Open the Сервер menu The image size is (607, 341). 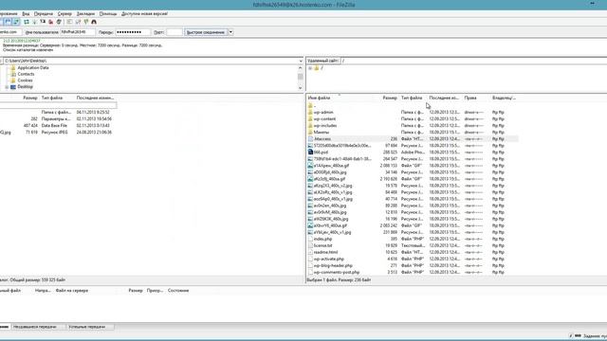[x=64, y=13]
